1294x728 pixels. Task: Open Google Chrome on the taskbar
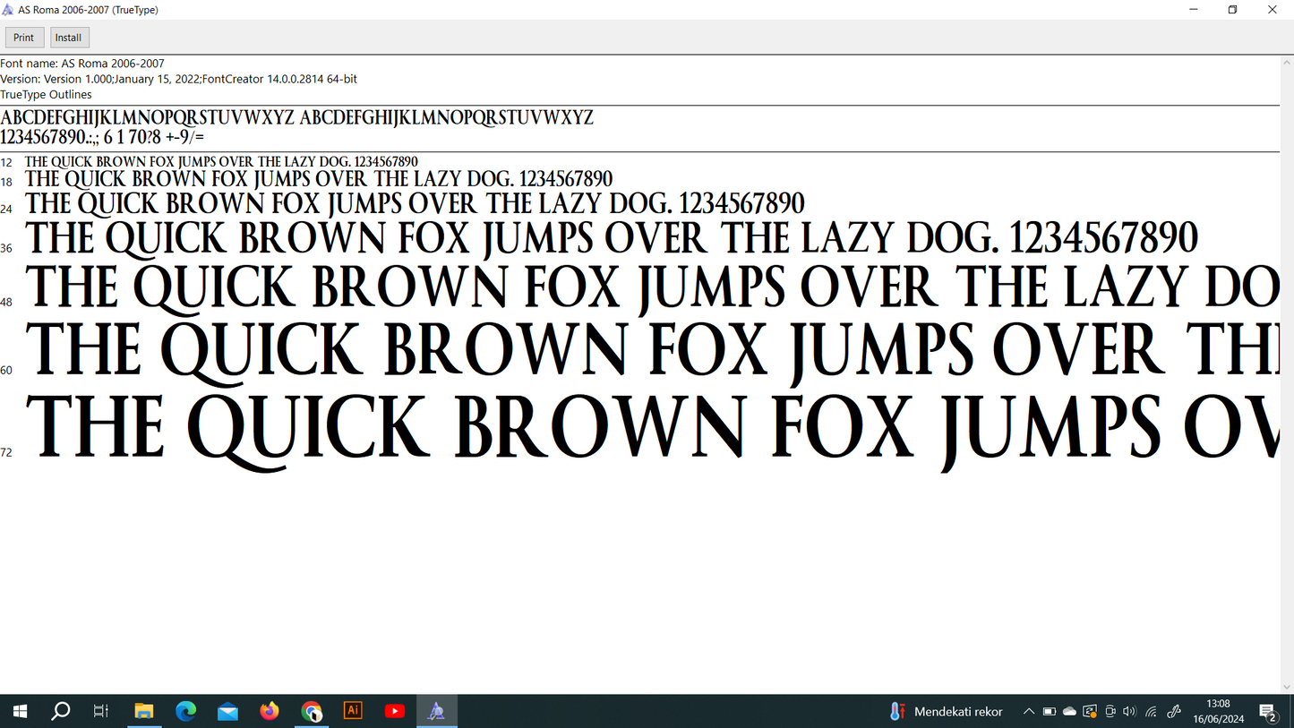pos(311,710)
